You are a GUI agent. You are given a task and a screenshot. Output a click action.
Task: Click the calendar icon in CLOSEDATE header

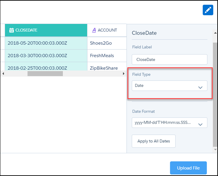(11, 30)
